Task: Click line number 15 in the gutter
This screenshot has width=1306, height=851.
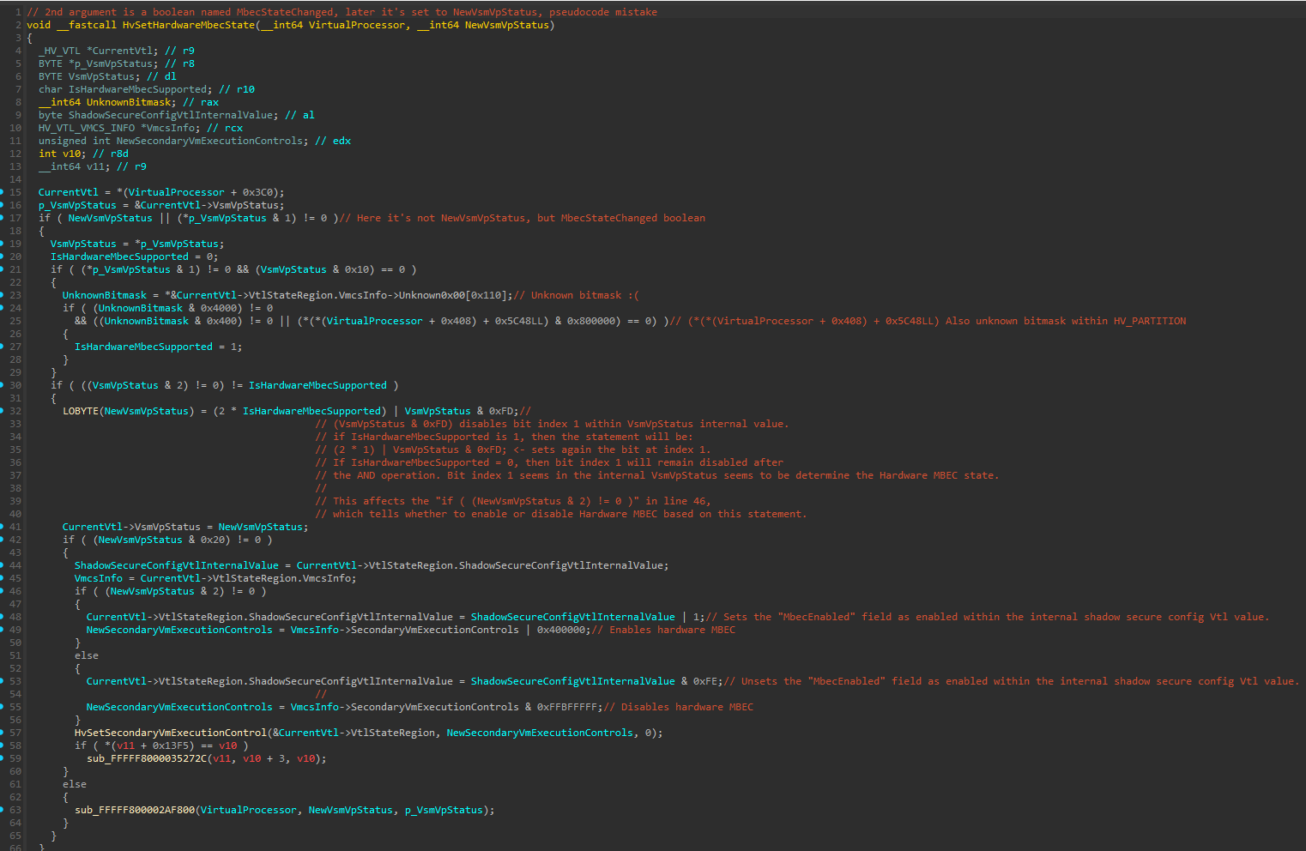Action: point(15,192)
